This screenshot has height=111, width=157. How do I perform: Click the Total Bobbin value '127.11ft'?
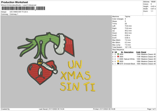(x=128, y=47)
